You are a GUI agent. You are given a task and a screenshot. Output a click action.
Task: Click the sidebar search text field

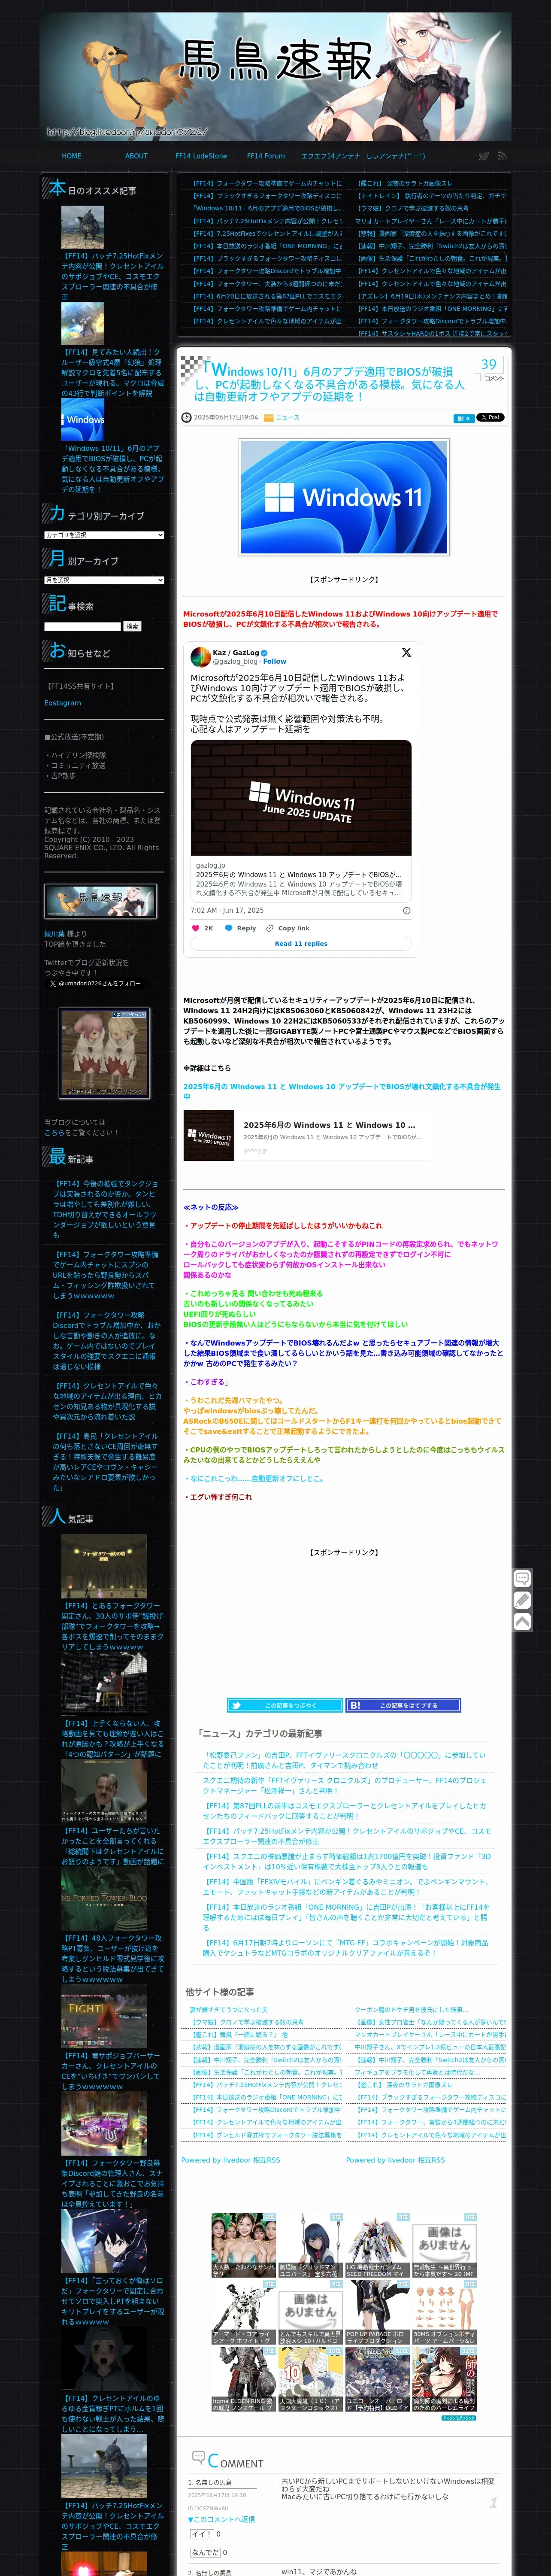[x=82, y=626]
